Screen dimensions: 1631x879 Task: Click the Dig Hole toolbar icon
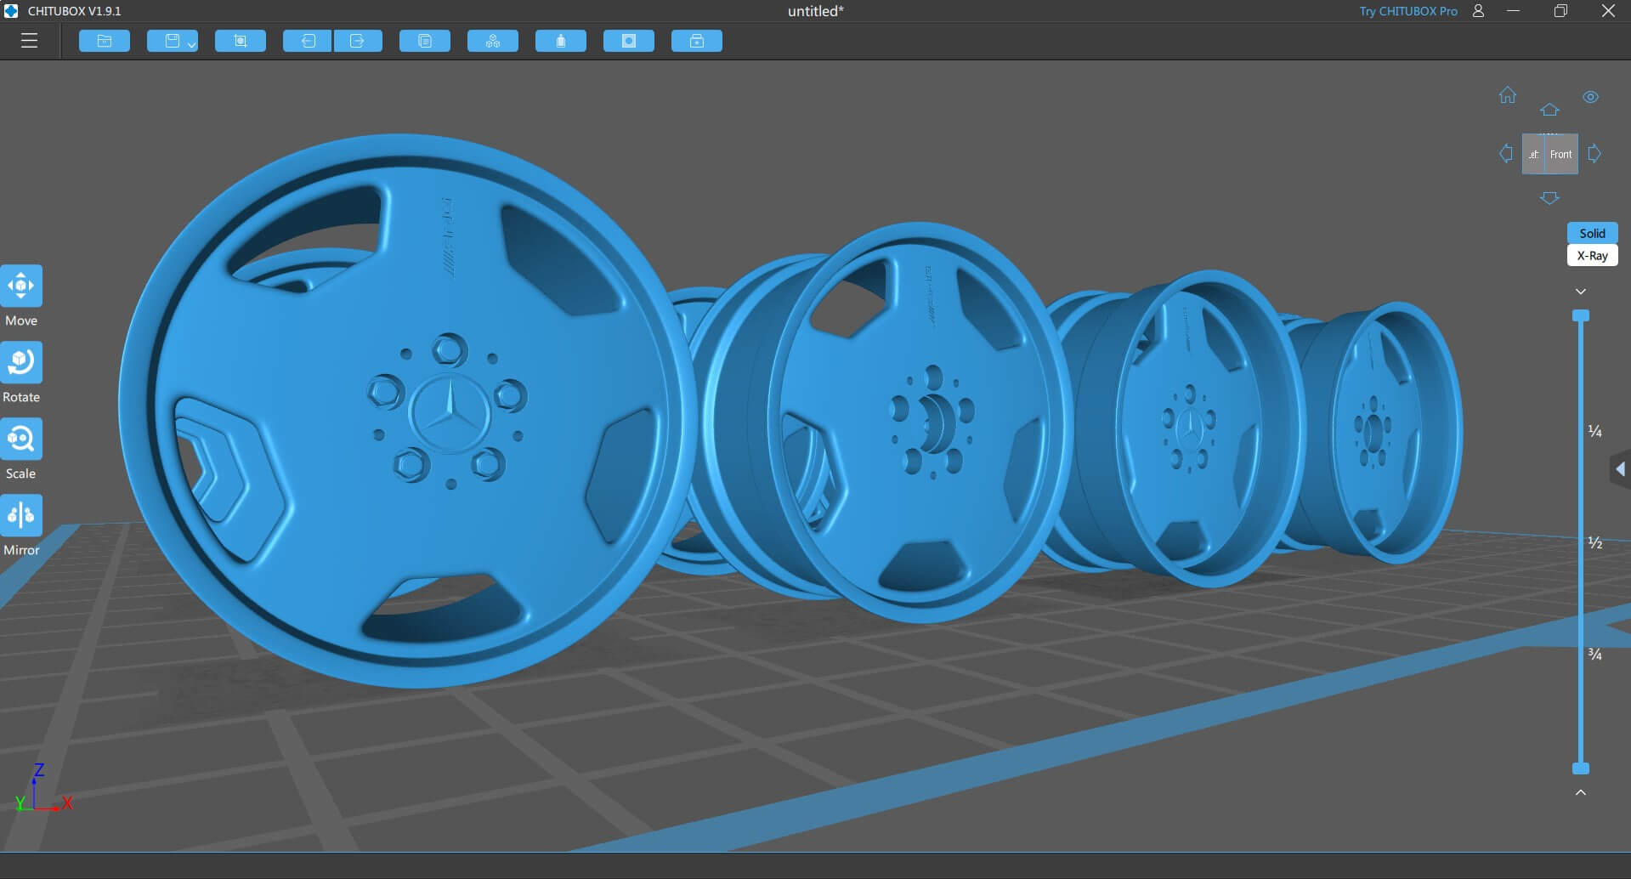pos(629,41)
